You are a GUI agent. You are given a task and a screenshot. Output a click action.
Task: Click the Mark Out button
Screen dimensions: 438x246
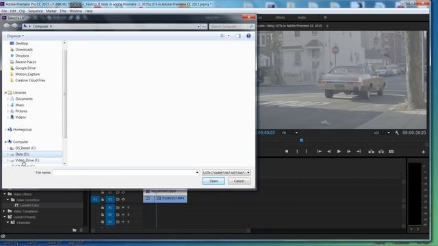coord(306,152)
